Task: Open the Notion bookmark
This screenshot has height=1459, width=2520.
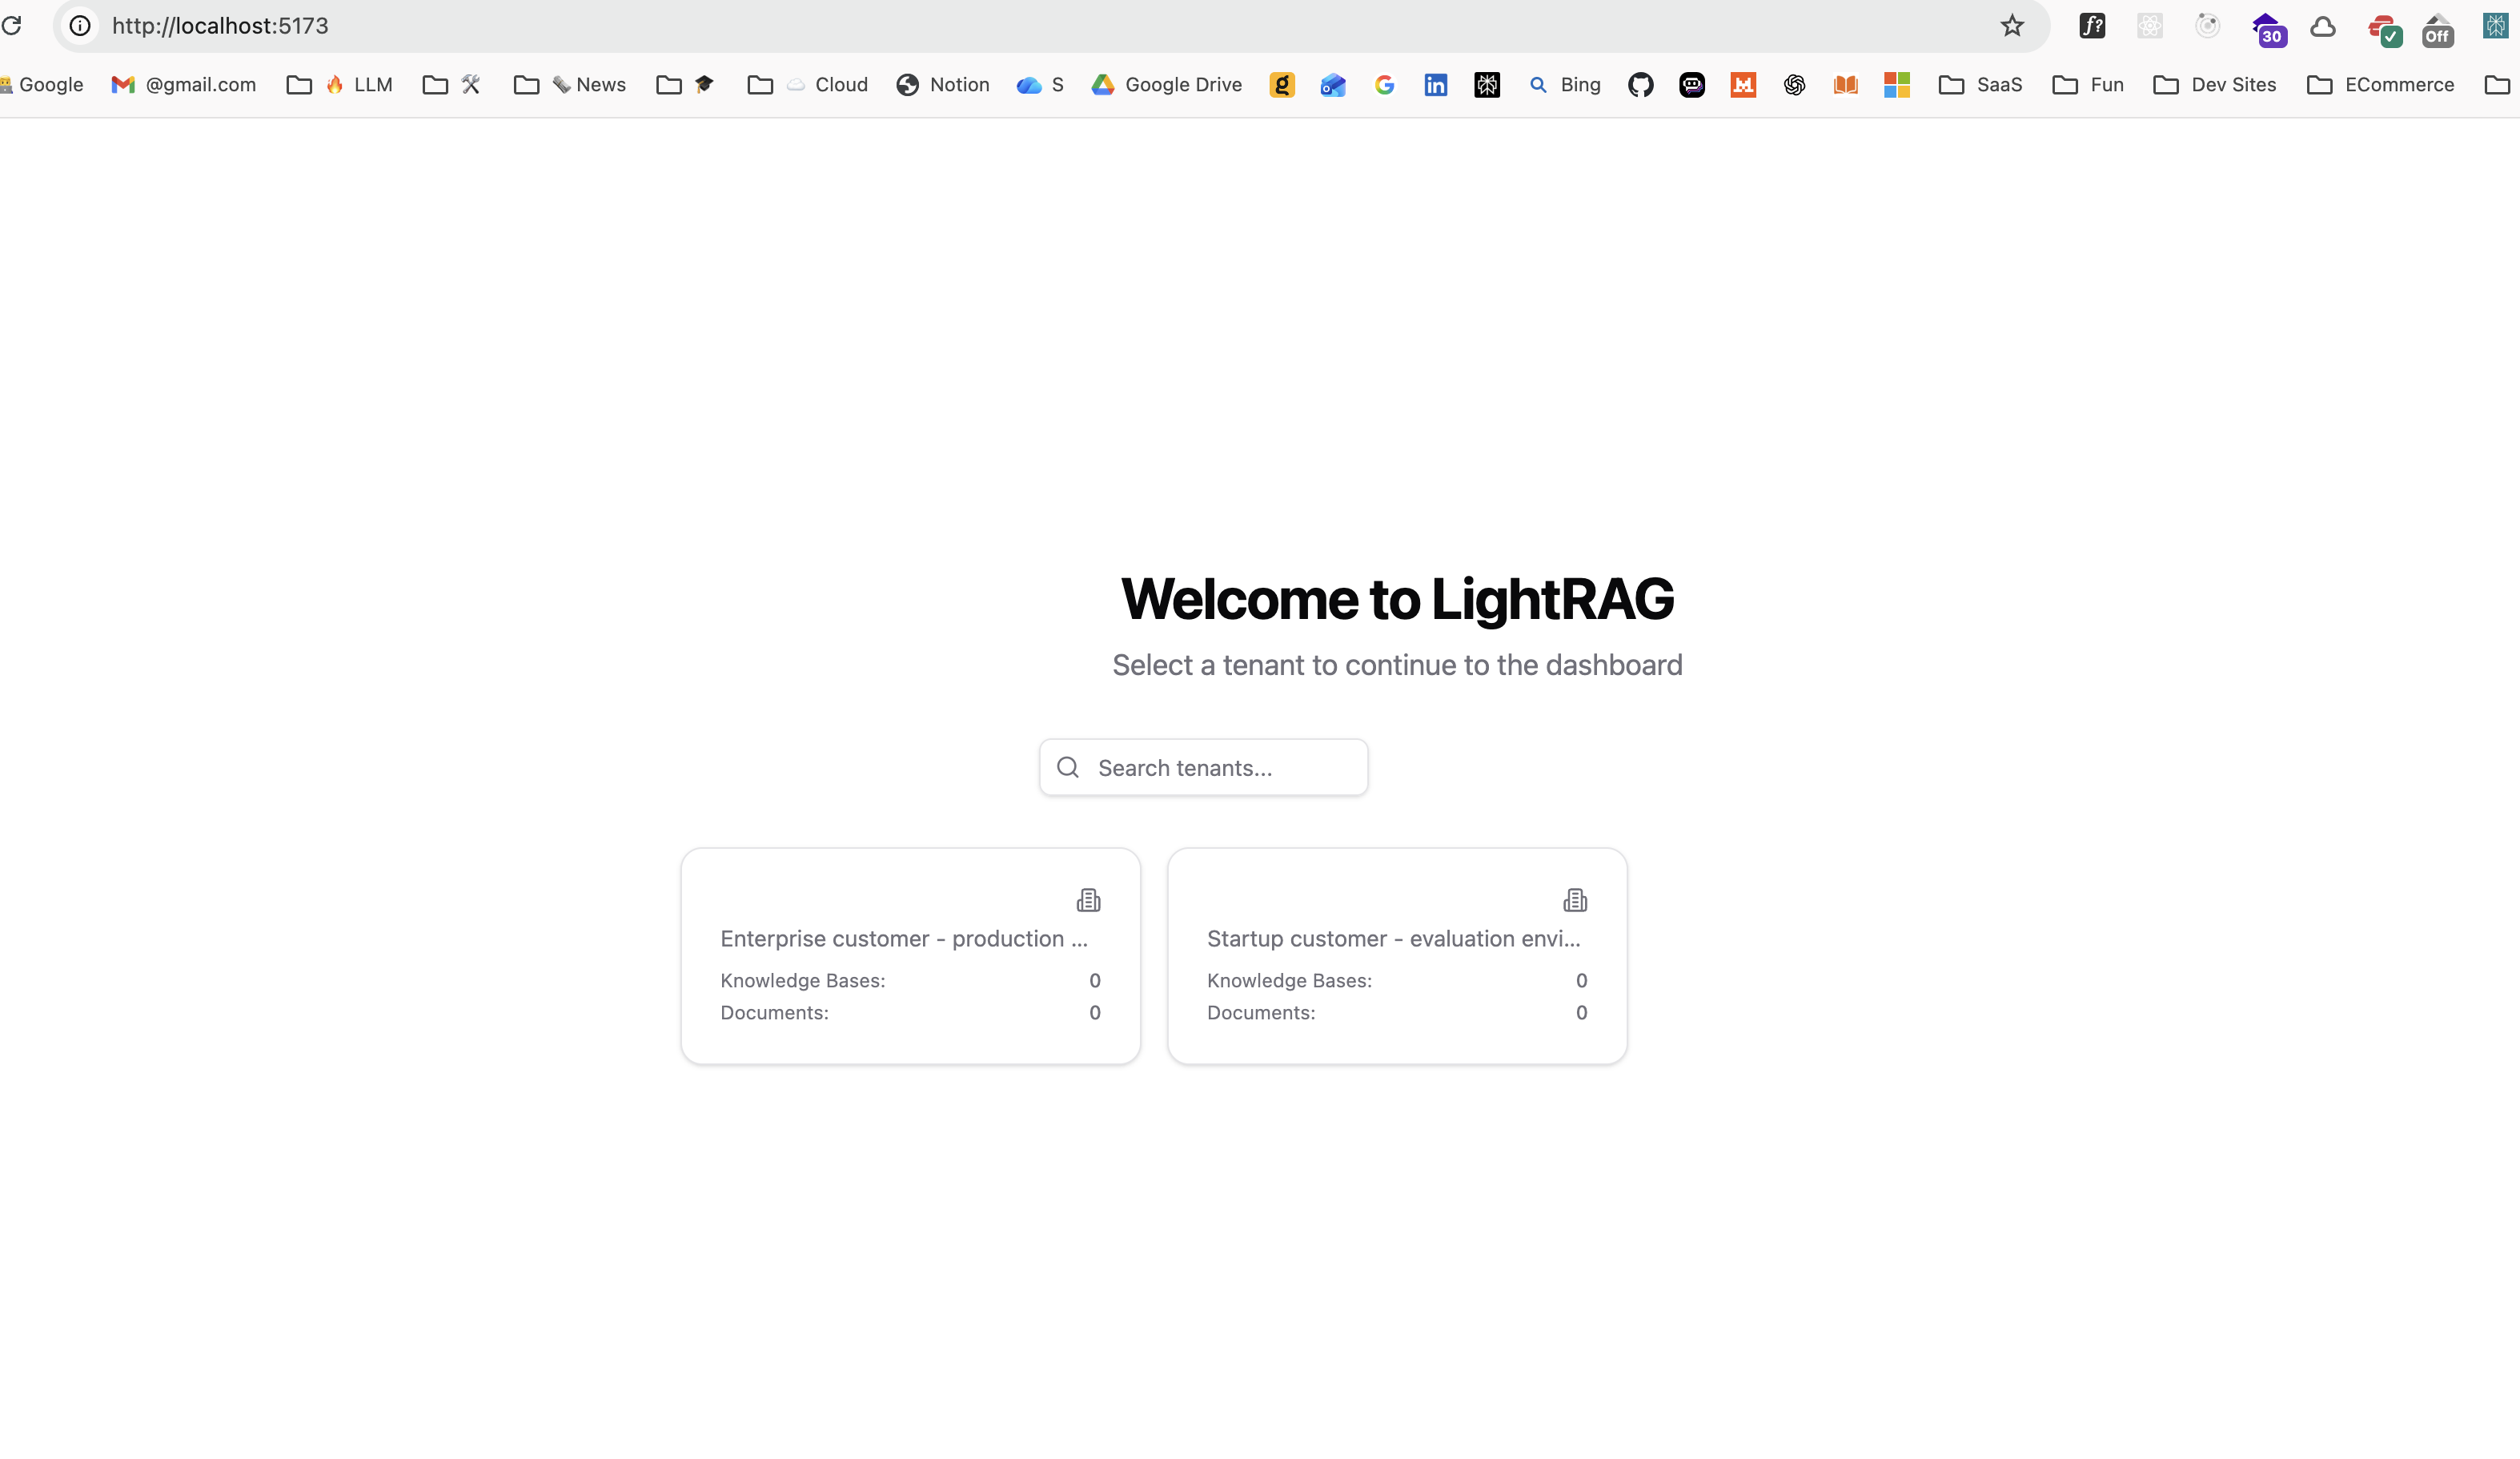Action: pos(942,85)
